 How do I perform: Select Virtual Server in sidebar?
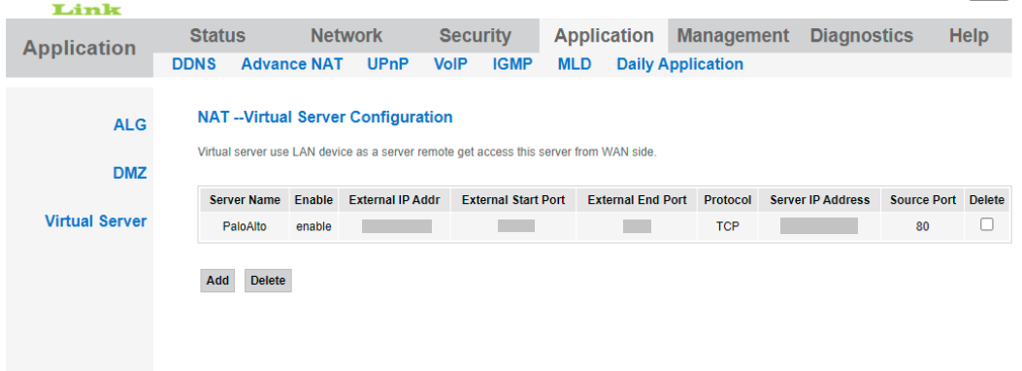pos(96,221)
